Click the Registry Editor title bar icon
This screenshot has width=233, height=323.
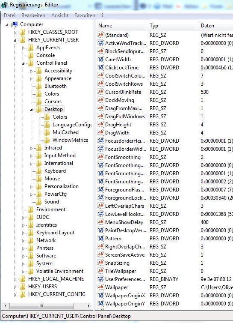[4, 5]
